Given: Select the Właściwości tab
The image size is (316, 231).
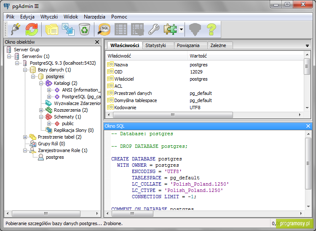Looking at the screenshot, I should 125,45.
